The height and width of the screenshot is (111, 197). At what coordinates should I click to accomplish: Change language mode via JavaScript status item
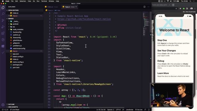129,110
